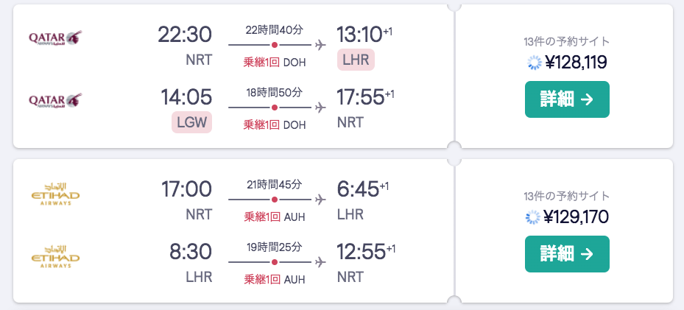Screen dimensions: 684x310
Task: Click the red stopover dot on the AUH 21時間45分 route
Action: 275,200
